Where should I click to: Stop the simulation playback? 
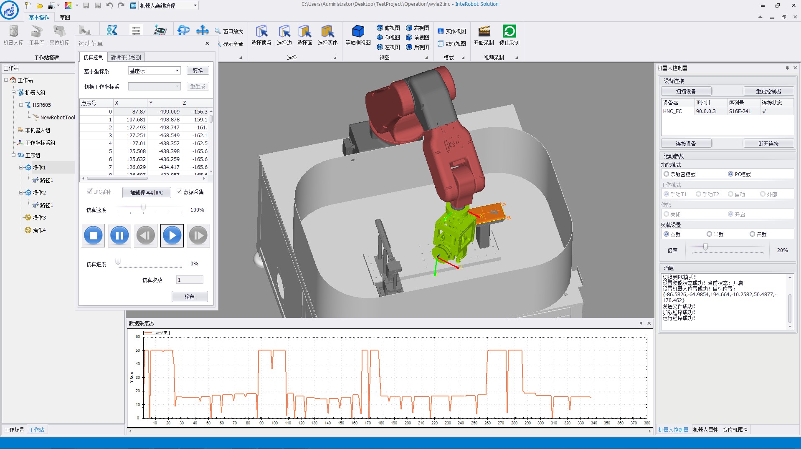pyautogui.click(x=93, y=236)
